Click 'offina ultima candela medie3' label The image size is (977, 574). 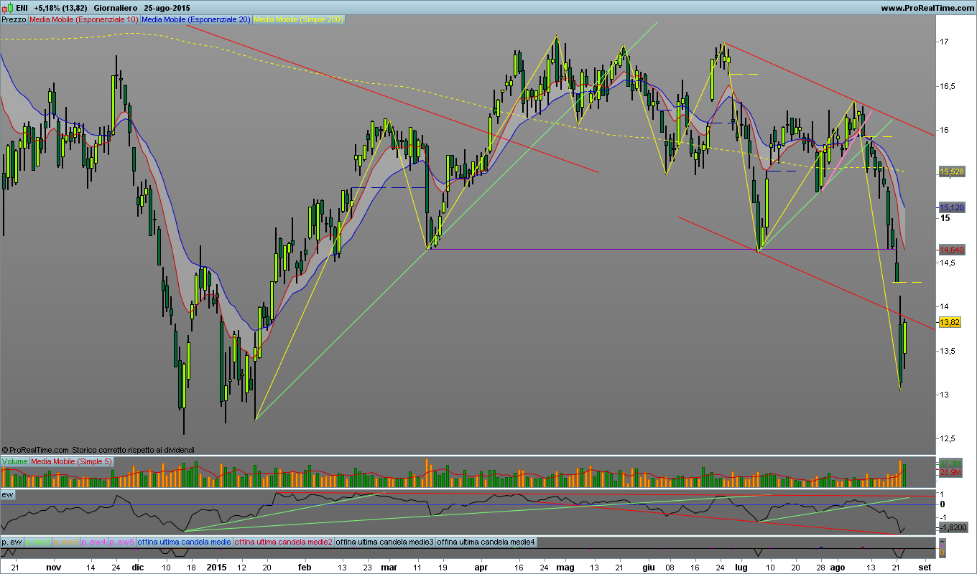[x=385, y=542]
